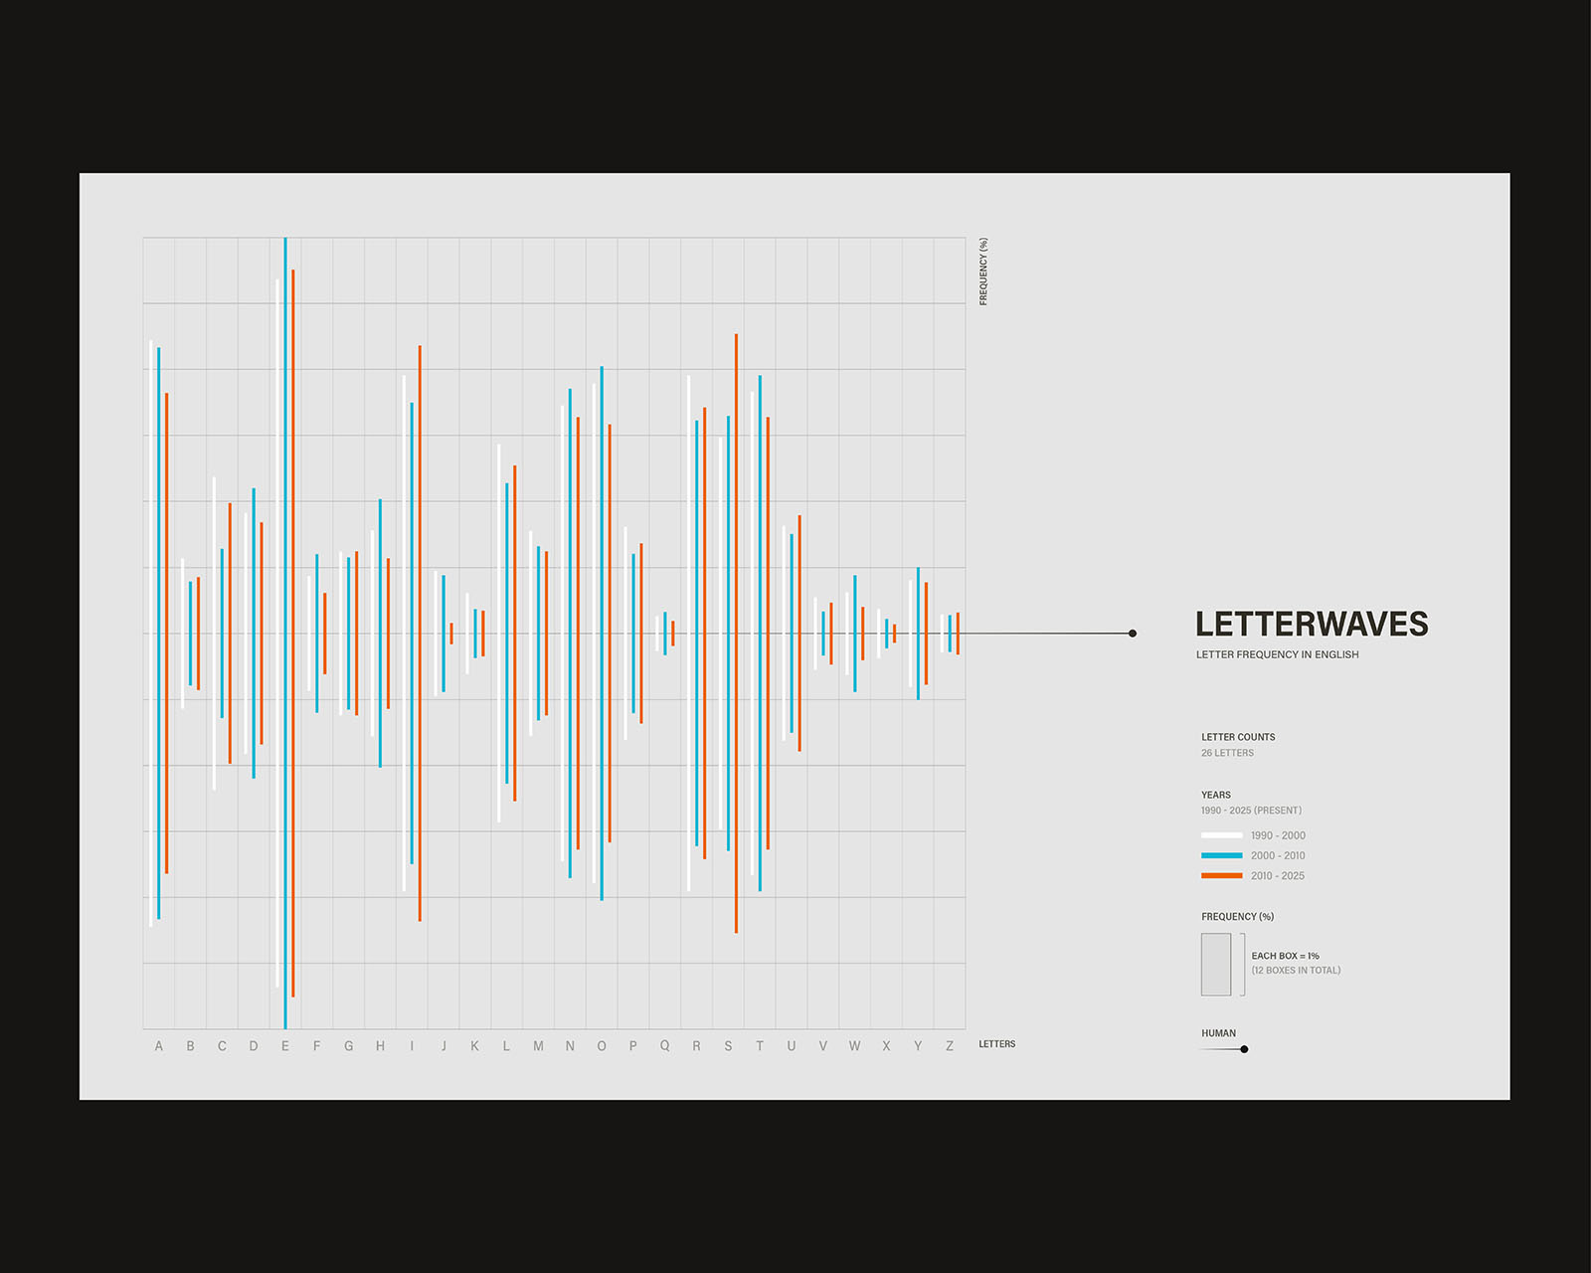1591x1273 pixels.
Task: Click the YEARS heading in legend
Action: [1215, 795]
